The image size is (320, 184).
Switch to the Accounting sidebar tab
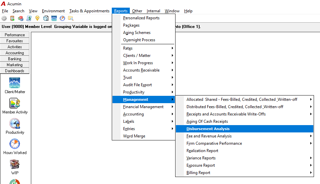[x=15, y=53]
